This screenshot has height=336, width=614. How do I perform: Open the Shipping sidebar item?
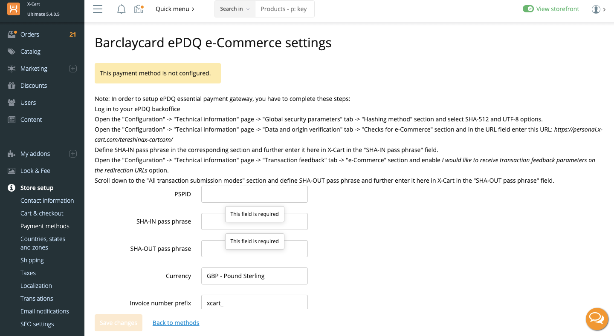tap(32, 260)
